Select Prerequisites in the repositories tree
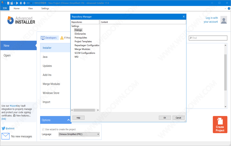Image resolution: width=231 pixels, height=146 pixels. (81, 38)
